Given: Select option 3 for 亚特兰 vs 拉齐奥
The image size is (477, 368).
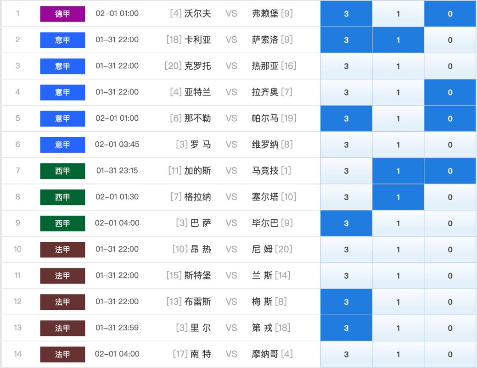Looking at the screenshot, I should pos(346,92).
